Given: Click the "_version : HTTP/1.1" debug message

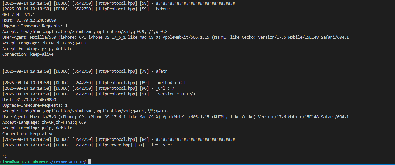Looking at the screenshot, I should click(178, 94).
